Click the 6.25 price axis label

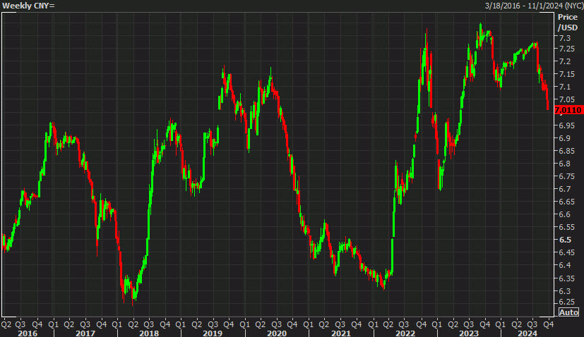point(566,302)
